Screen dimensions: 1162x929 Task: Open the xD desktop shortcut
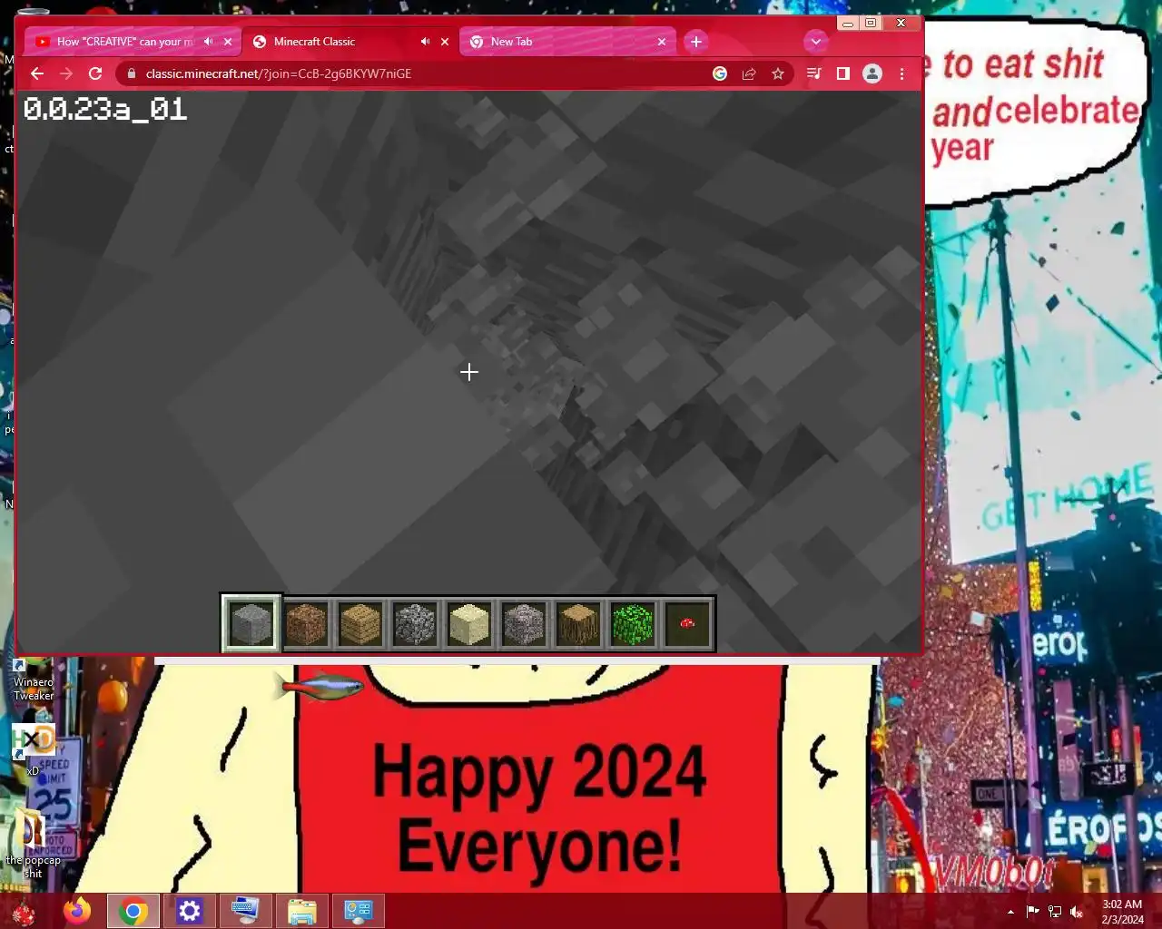(x=34, y=749)
